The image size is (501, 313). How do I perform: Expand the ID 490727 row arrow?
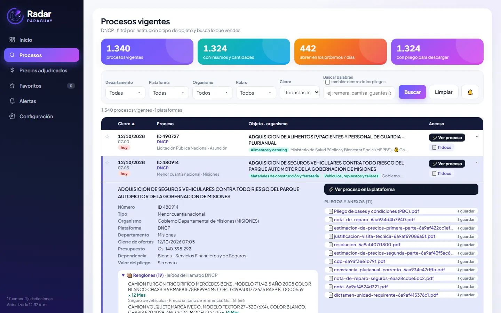477,137
